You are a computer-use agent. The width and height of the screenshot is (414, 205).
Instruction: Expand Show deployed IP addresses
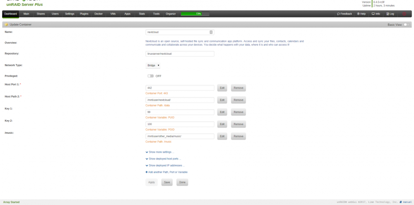(x=165, y=165)
